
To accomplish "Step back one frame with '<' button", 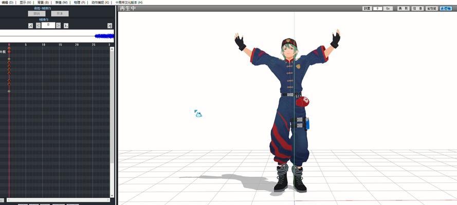I will [x=38, y=26].
